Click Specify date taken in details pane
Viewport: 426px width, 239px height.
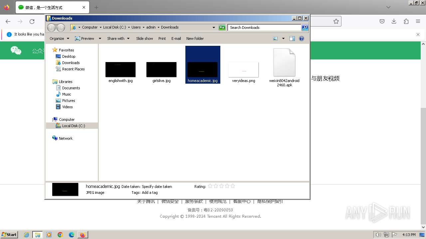point(157,187)
